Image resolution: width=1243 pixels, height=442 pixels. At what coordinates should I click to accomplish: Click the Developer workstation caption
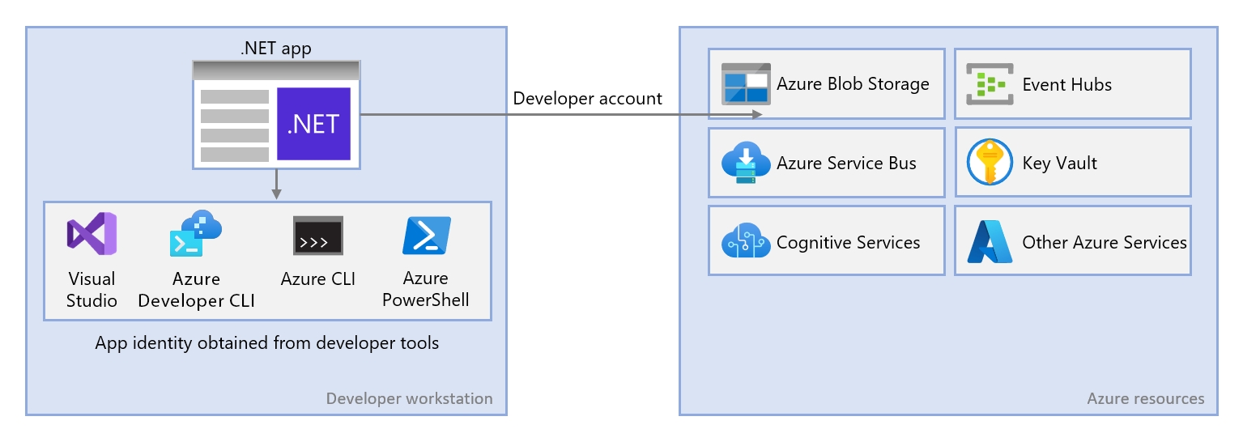409,398
